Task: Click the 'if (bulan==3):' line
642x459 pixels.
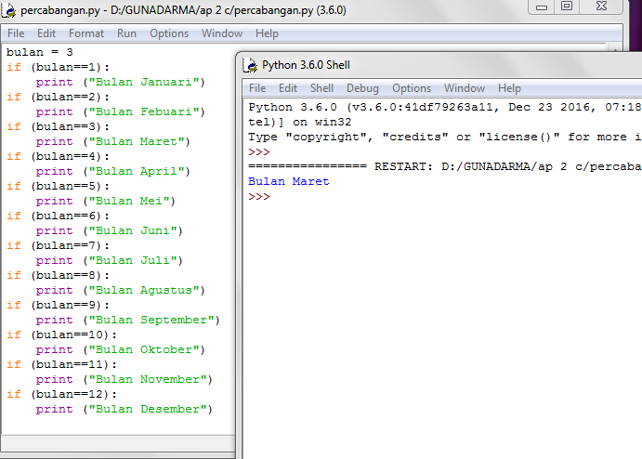Action: [59, 126]
